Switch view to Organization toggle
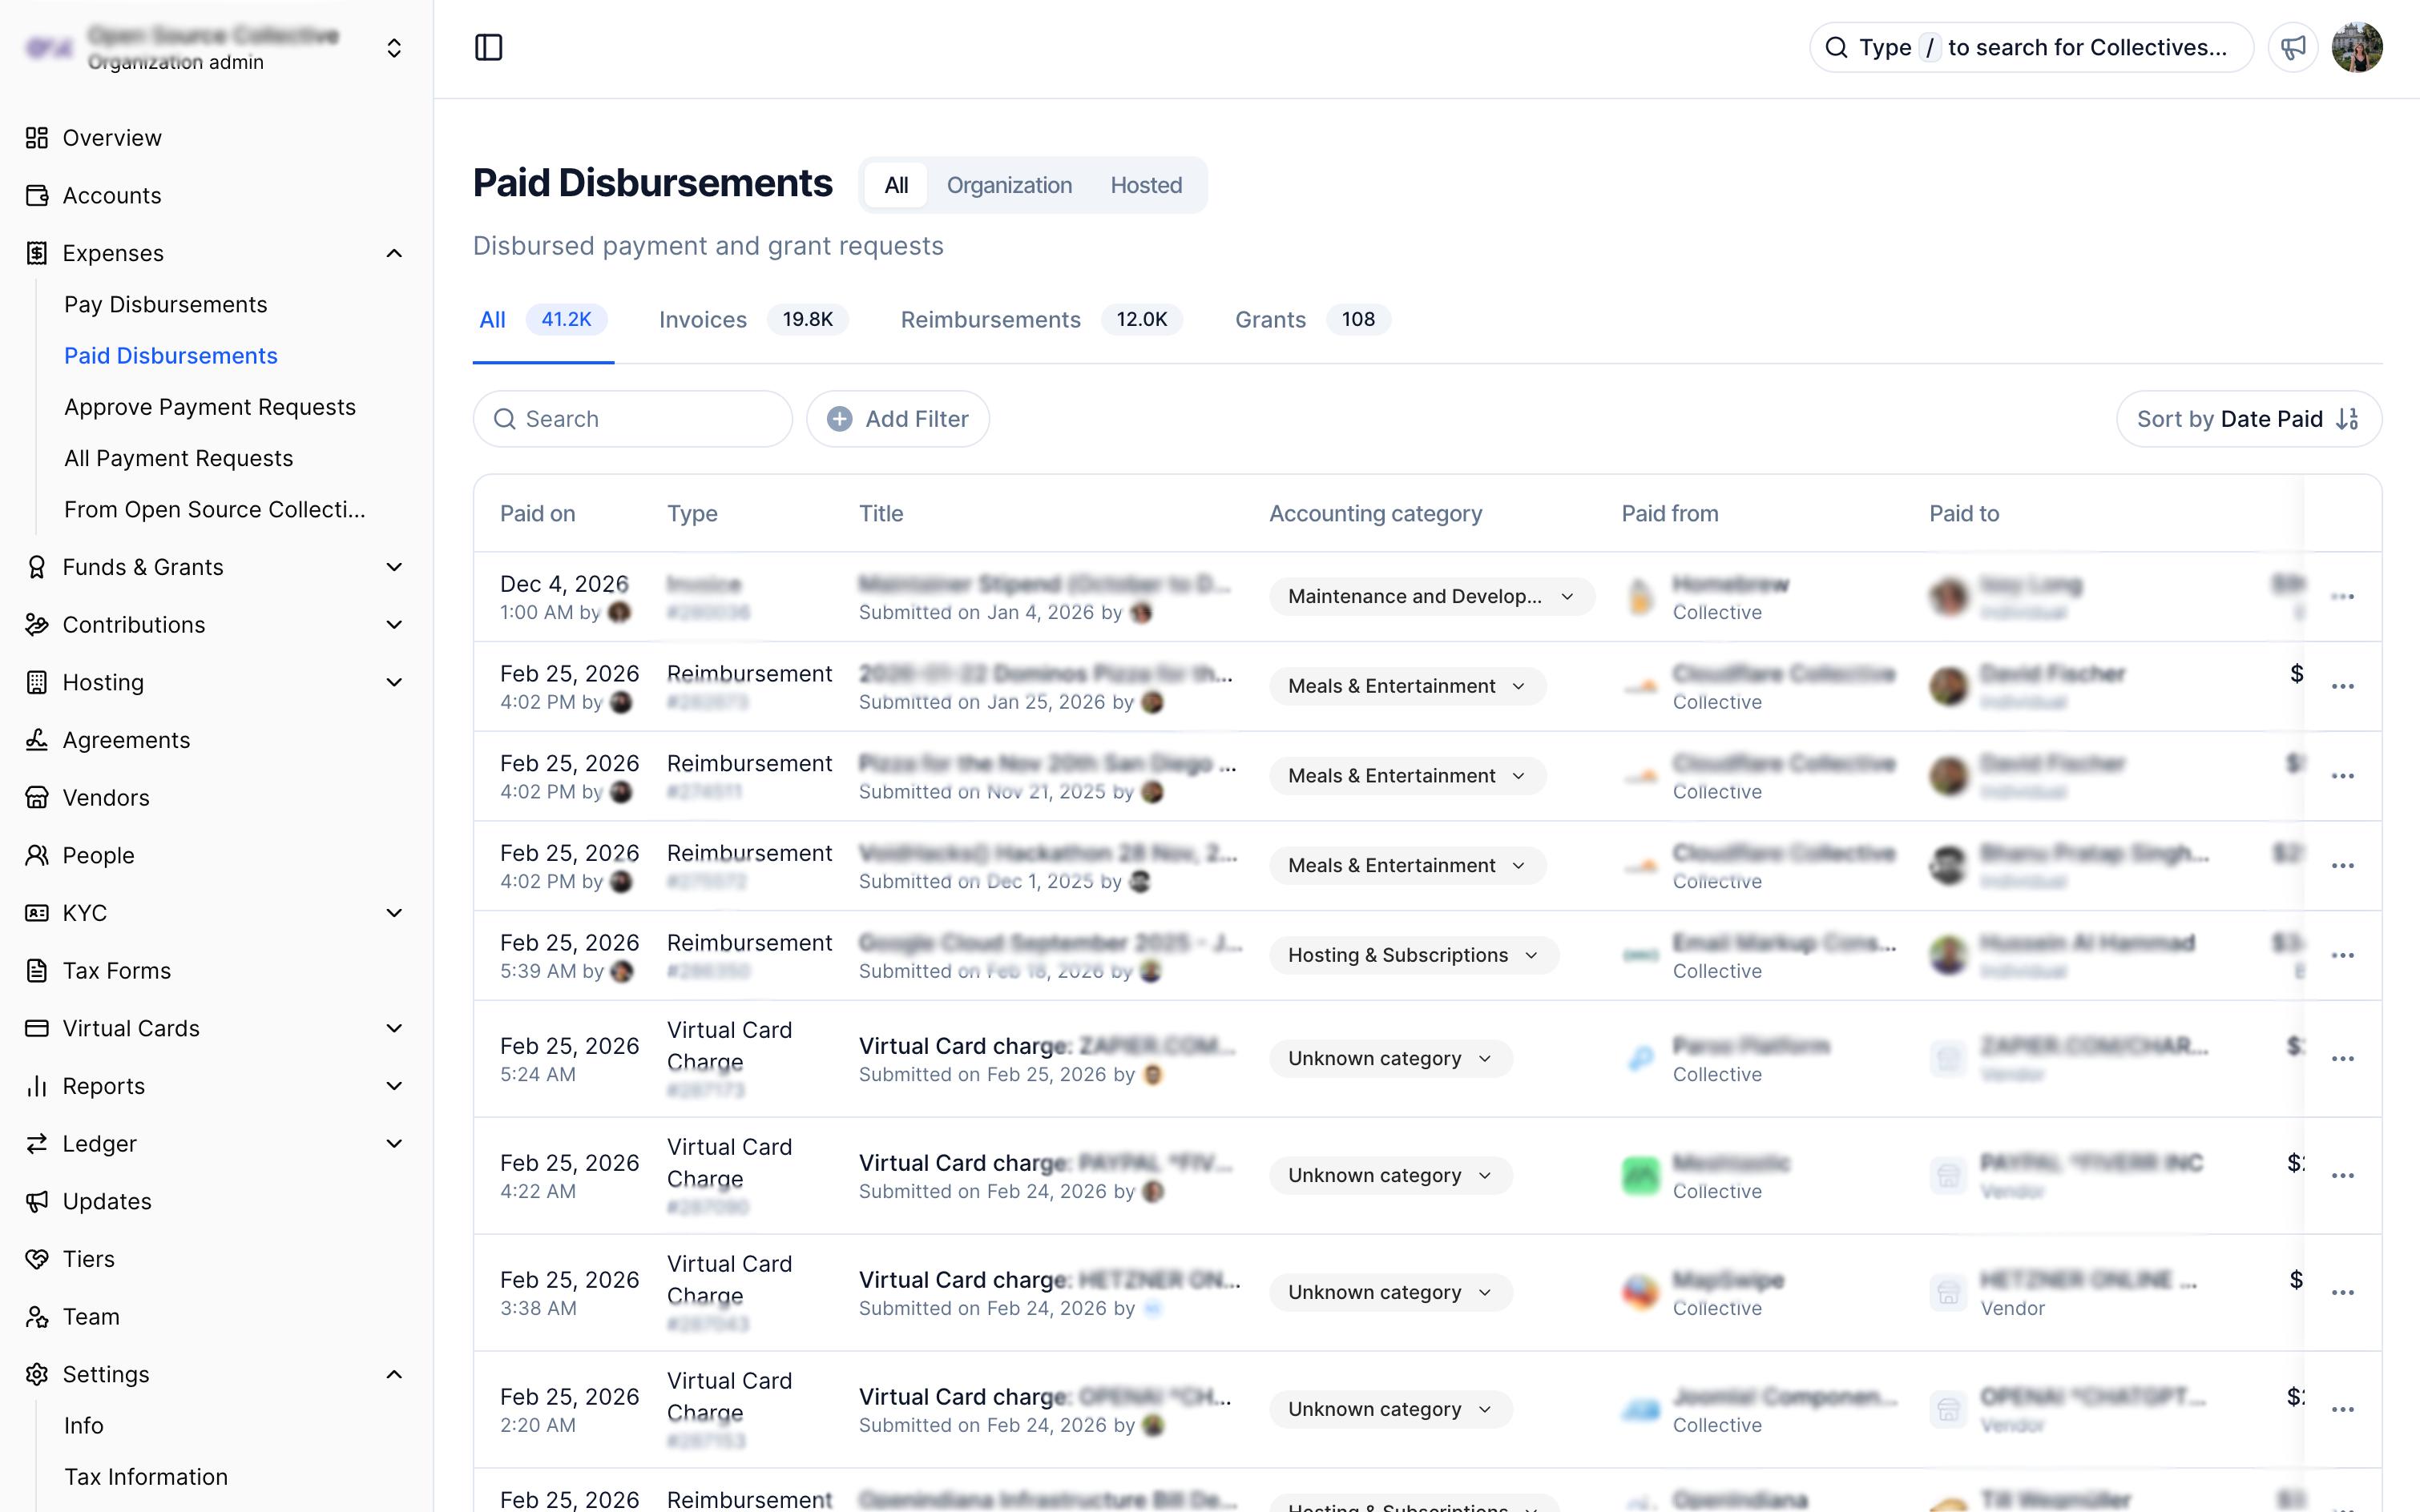The width and height of the screenshot is (2420, 1512). click(1008, 185)
